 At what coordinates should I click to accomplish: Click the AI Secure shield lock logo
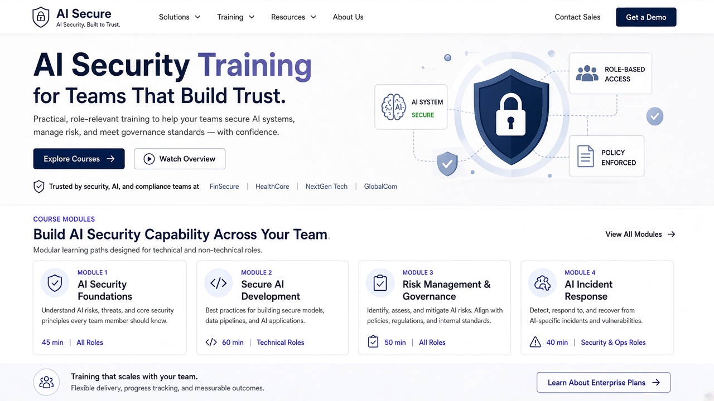coord(41,17)
